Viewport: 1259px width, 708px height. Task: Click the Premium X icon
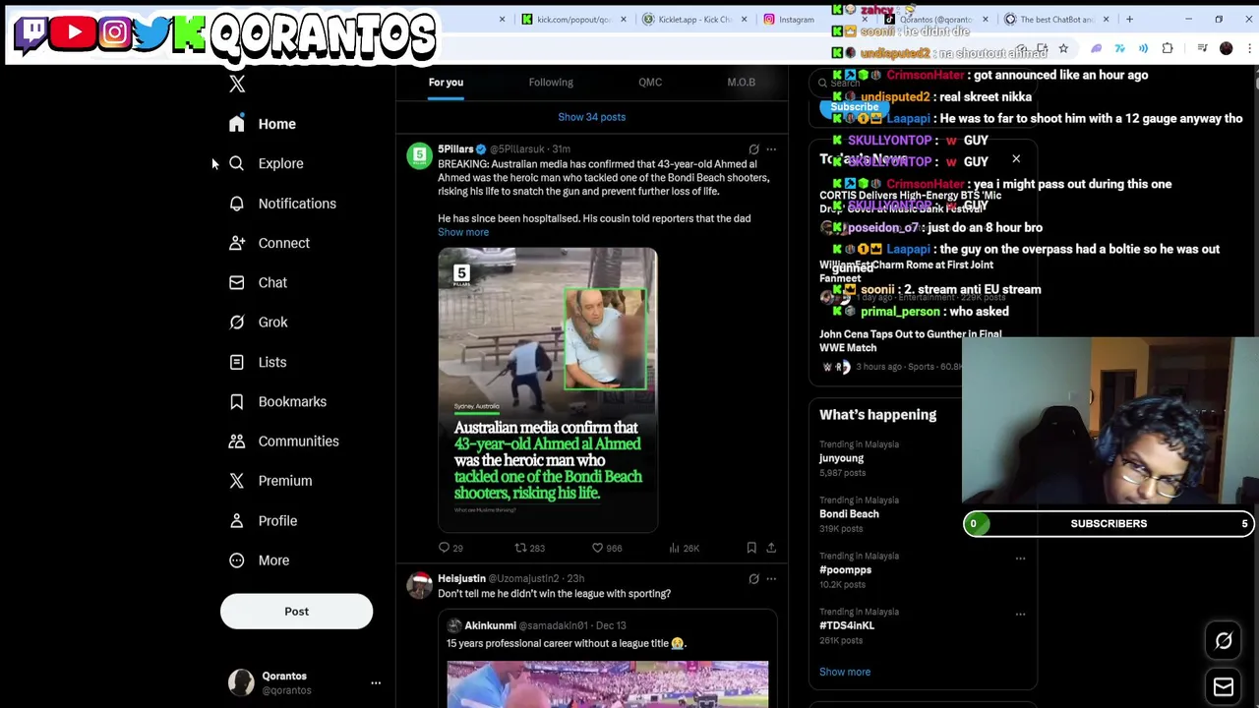click(x=237, y=481)
